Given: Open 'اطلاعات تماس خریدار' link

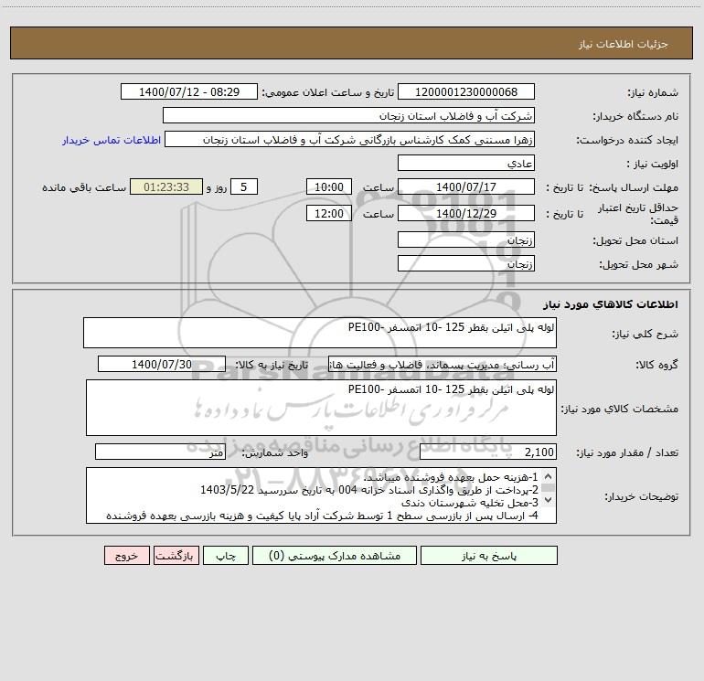Looking at the screenshot, I should pos(112,140).
